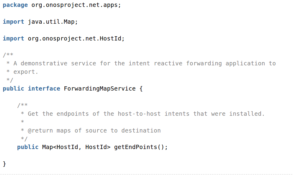The width and height of the screenshot is (293, 176).
Task: Click the comment 'Get the endpoints of the host-to-host'
Action: point(94,114)
